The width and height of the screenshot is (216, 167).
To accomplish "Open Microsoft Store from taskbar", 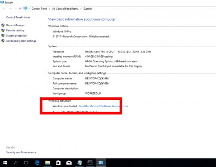I will [x=58, y=163].
